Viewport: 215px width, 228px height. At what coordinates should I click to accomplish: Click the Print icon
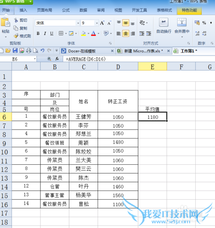point(29,51)
